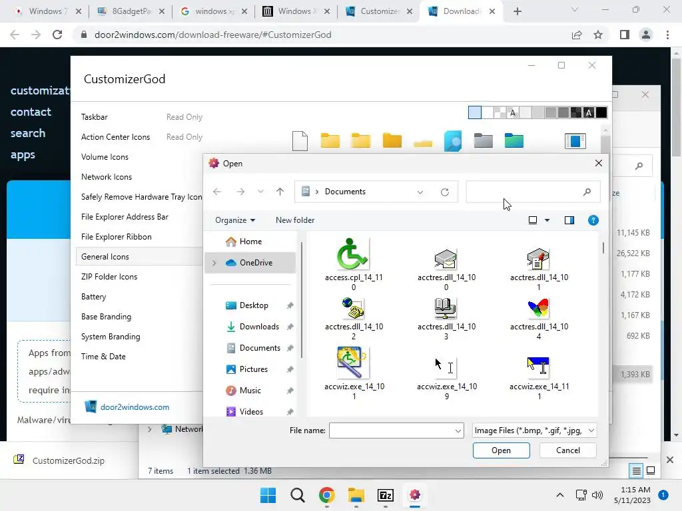The height and width of the screenshot is (511, 682).
Task: Select the acctres.dll_14_102 file
Action: (x=354, y=319)
